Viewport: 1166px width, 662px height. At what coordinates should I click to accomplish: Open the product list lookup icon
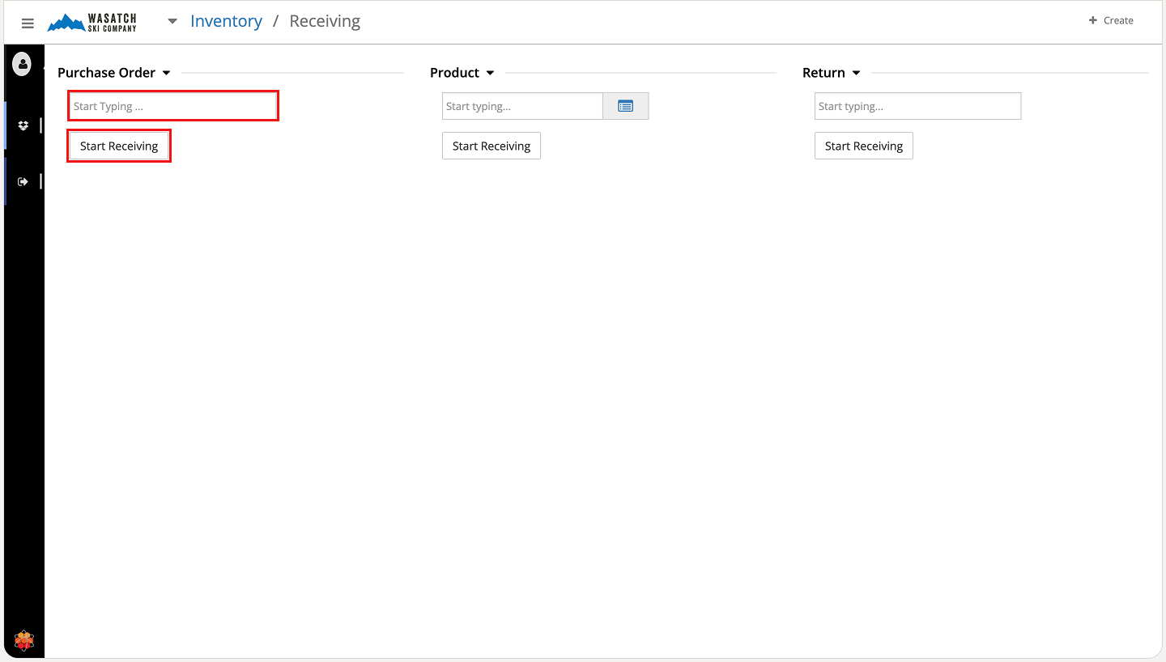click(x=625, y=106)
